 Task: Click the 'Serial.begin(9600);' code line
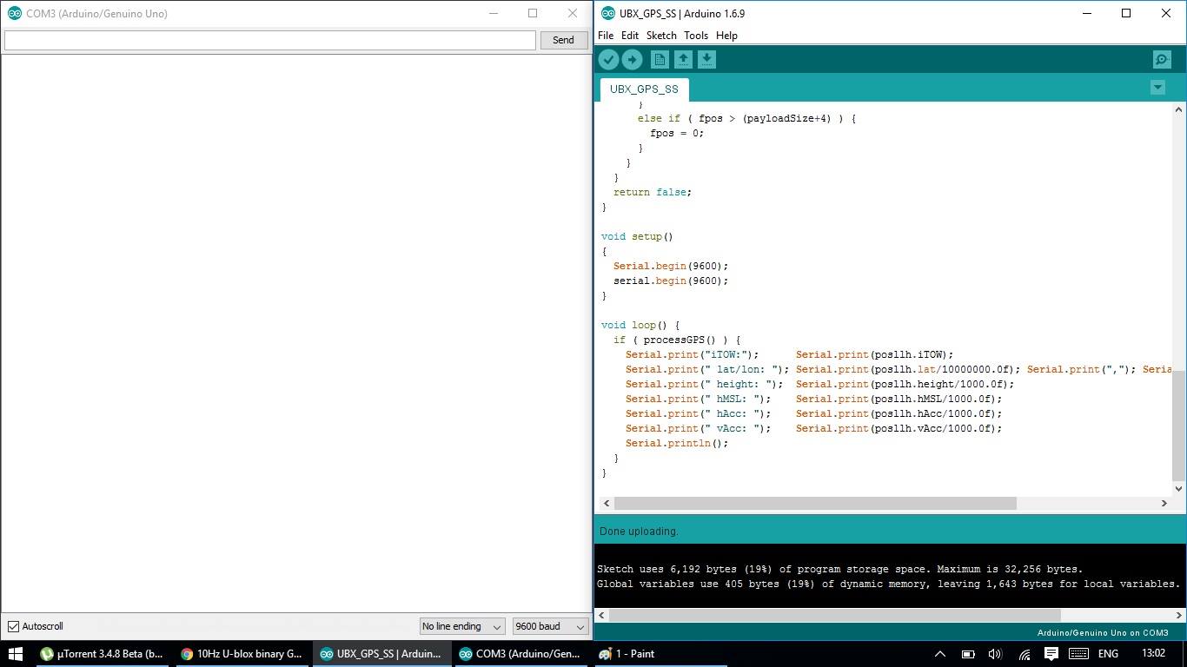pyautogui.click(x=671, y=266)
